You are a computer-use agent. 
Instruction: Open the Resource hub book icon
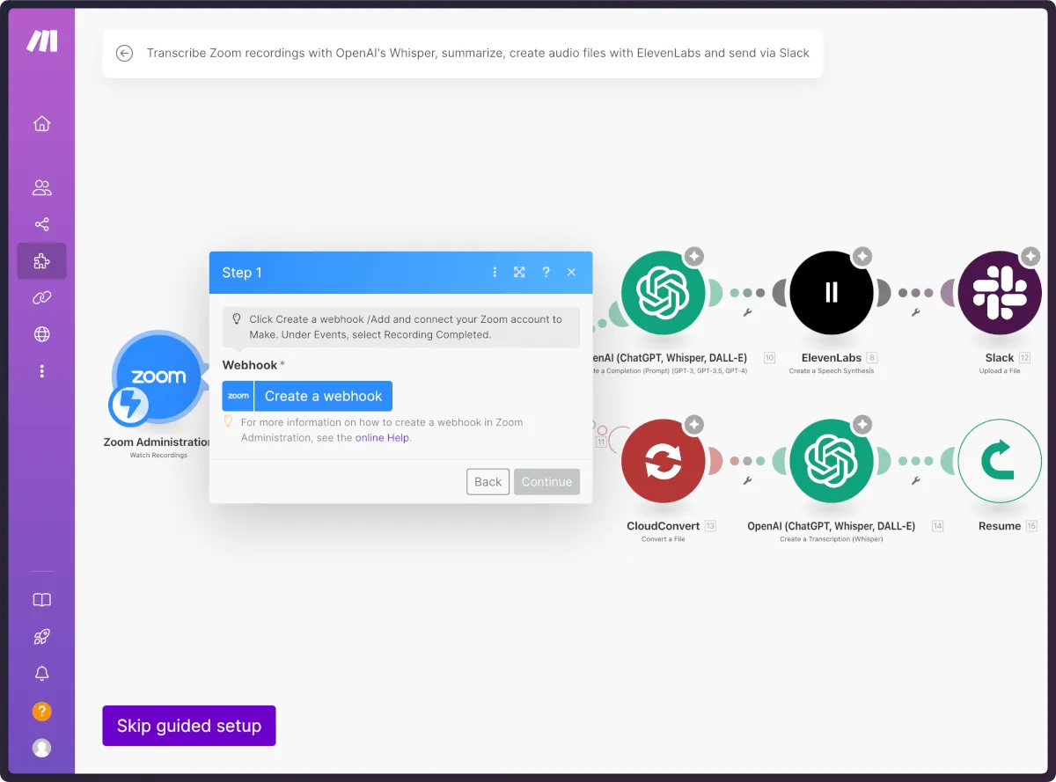[41, 600]
